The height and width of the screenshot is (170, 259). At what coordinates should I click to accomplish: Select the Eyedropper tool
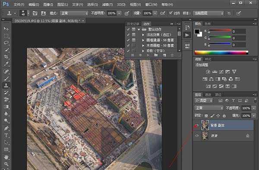[6, 64]
